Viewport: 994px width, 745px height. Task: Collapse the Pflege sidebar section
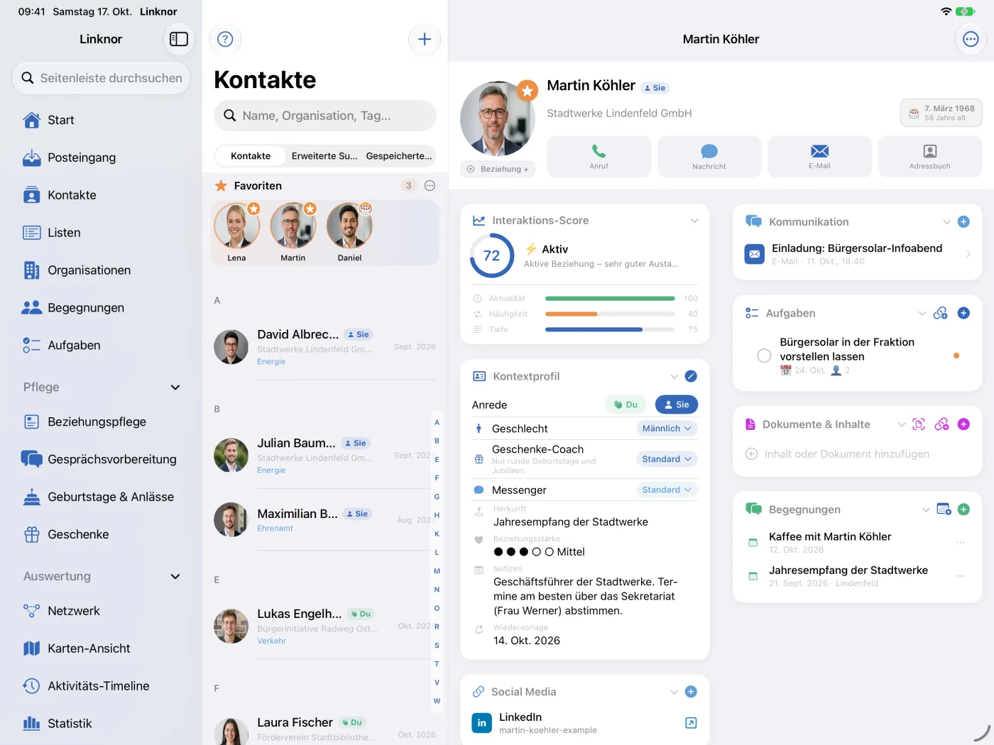click(175, 387)
